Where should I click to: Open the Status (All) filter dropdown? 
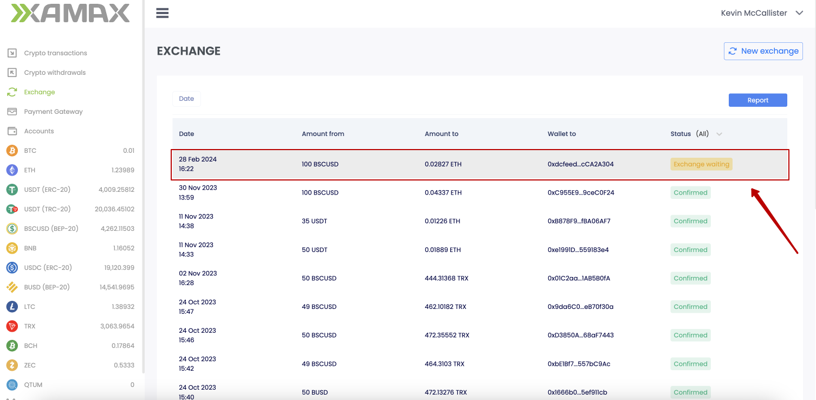696,134
